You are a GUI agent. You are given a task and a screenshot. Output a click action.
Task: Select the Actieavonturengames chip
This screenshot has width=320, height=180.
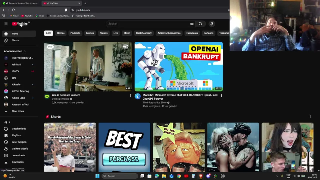pos(169,33)
